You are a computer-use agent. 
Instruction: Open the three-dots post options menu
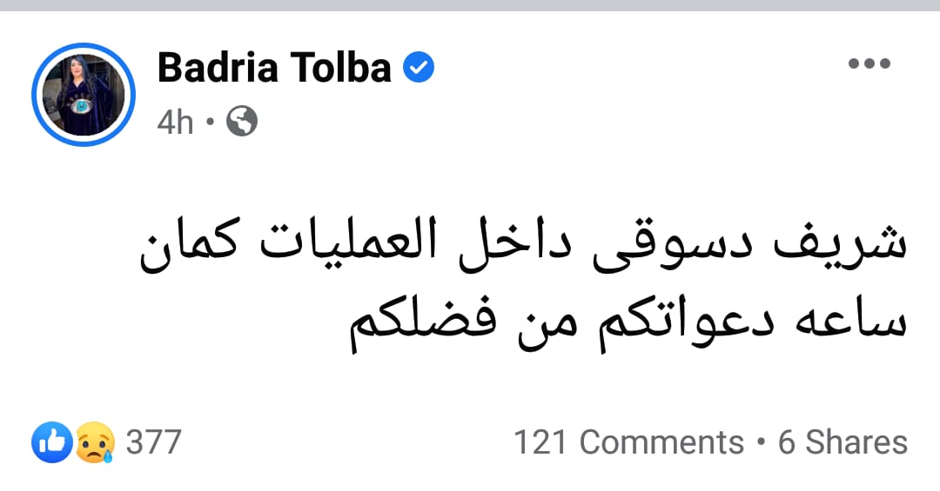click(x=869, y=63)
